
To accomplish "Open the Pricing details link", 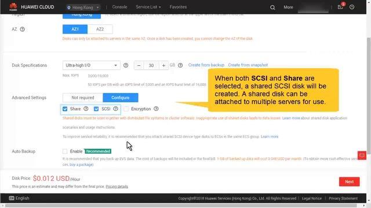I will [x=117, y=187].
